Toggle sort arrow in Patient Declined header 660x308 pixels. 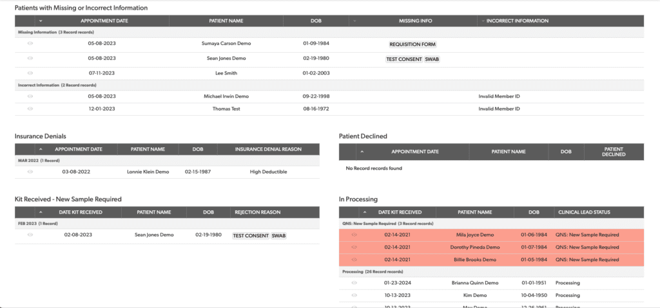click(x=362, y=152)
